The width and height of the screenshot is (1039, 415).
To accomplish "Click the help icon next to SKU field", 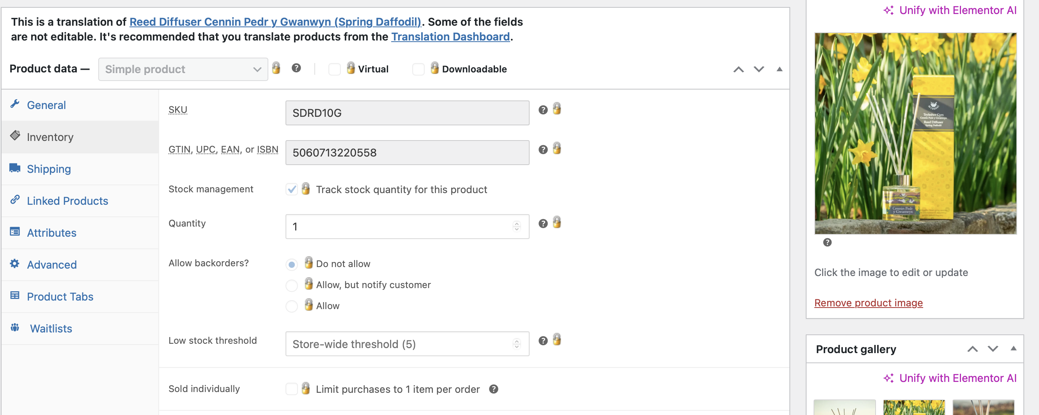I will click(x=543, y=110).
